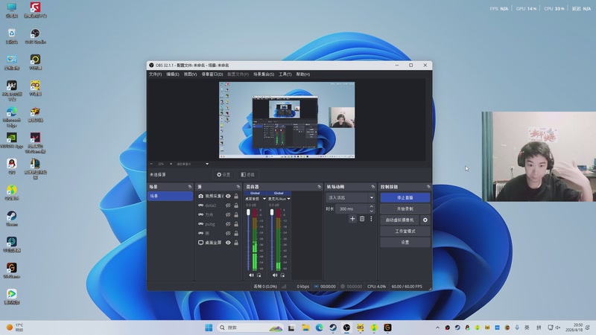Open OBS Studio shortcut on desktop
This screenshot has height=335, width=596.
coord(35,36)
